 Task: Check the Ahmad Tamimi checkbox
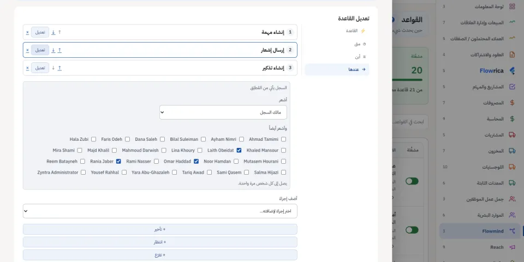[x=283, y=139]
